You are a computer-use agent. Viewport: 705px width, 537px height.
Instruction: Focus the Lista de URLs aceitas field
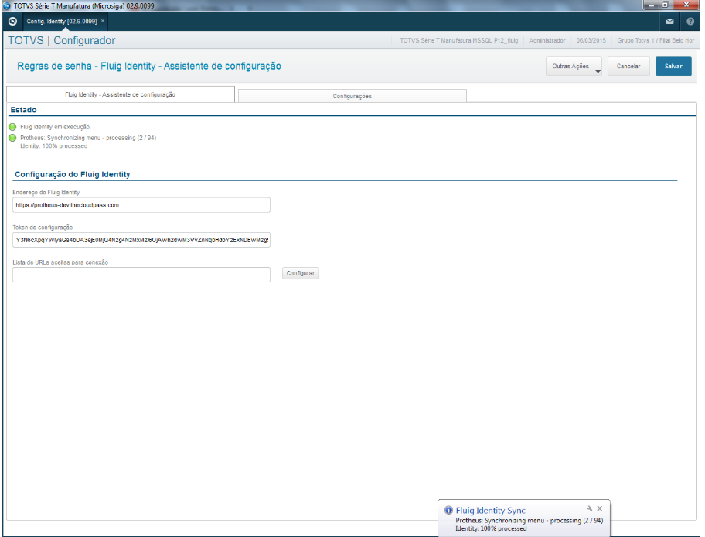(141, 275)
